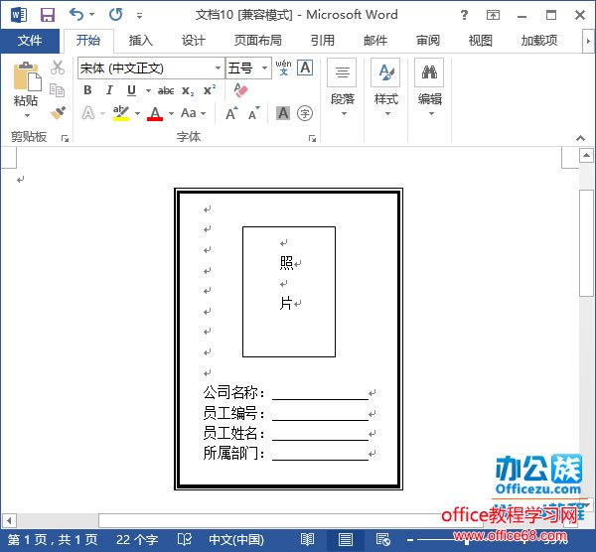The width and height of the screenshot is (596, 552).
Task: Click the ribbon display options icon
Action: click(493, 15)
